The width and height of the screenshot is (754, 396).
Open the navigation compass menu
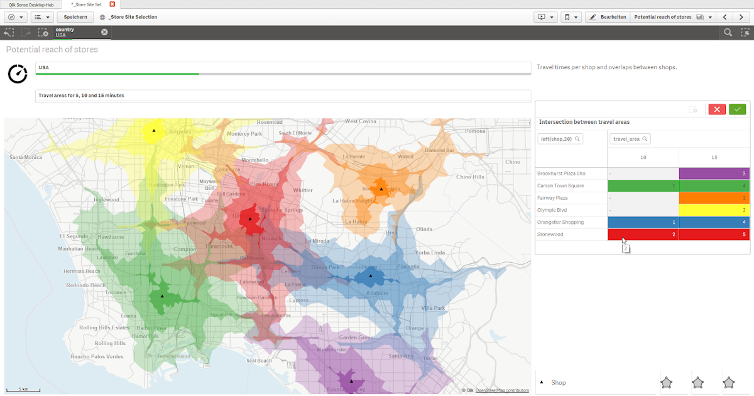[15, 17]
